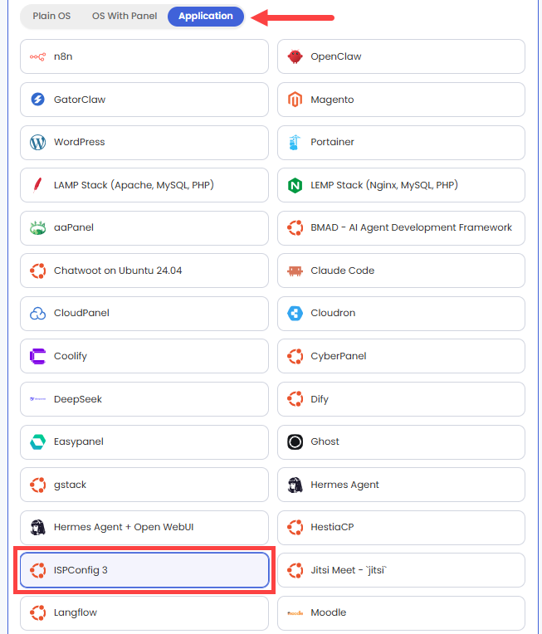
Task: Click the 'ISPConfig 3' label text
Action: (x=81, y=570)
